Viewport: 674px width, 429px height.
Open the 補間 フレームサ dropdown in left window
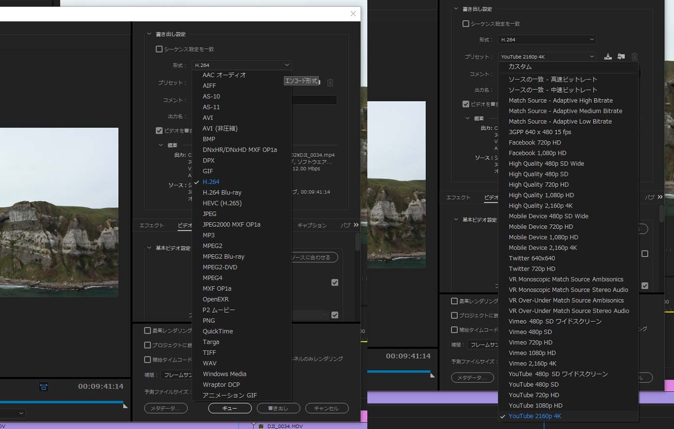click(x=177, y=375)
